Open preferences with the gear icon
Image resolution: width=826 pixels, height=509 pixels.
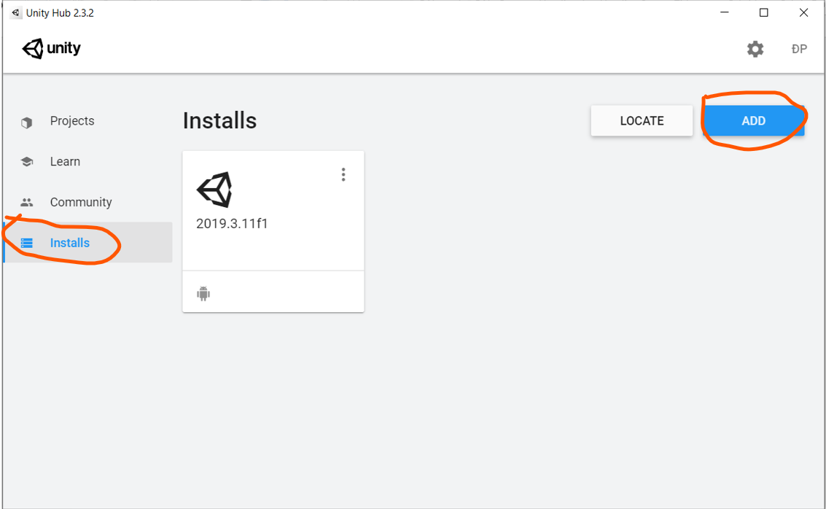pyautogui.click(x=755, y=49)
